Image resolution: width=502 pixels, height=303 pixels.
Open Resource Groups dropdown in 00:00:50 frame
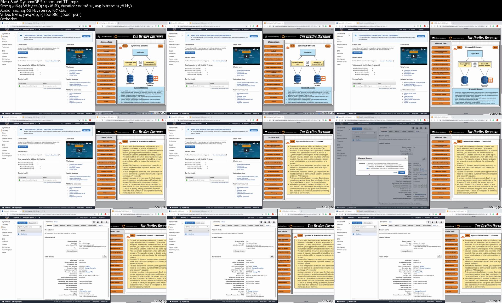click(29, 30)
